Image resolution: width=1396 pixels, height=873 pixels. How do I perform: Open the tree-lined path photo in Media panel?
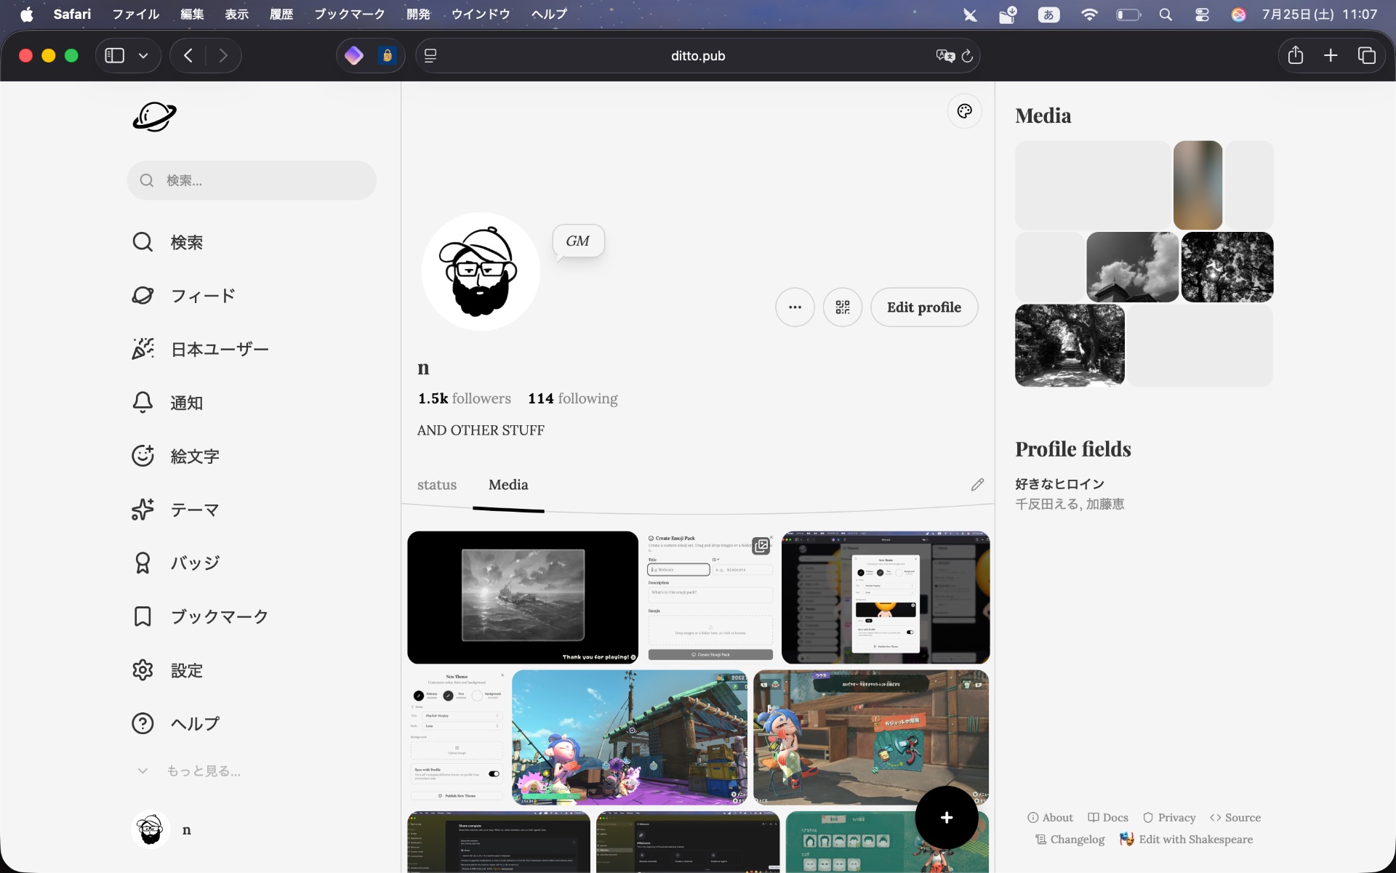tap(1070, 345)
